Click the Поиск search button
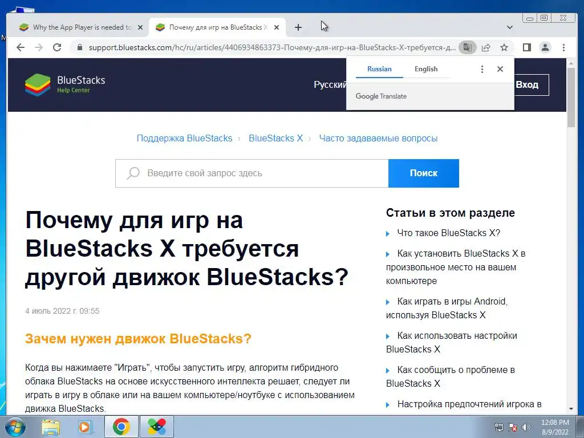 (424, 173)
